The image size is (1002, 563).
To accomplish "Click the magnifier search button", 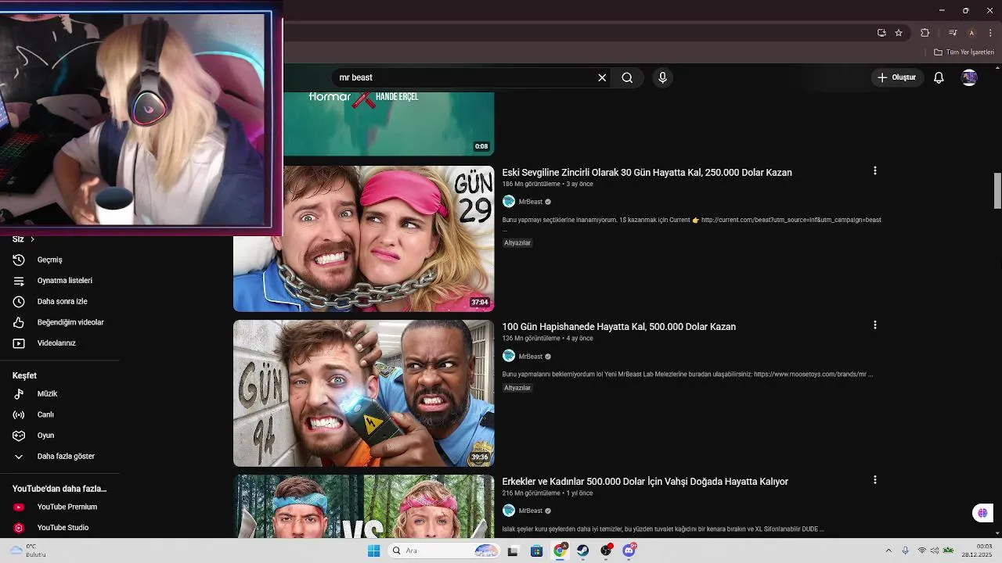I will point(627,77).
